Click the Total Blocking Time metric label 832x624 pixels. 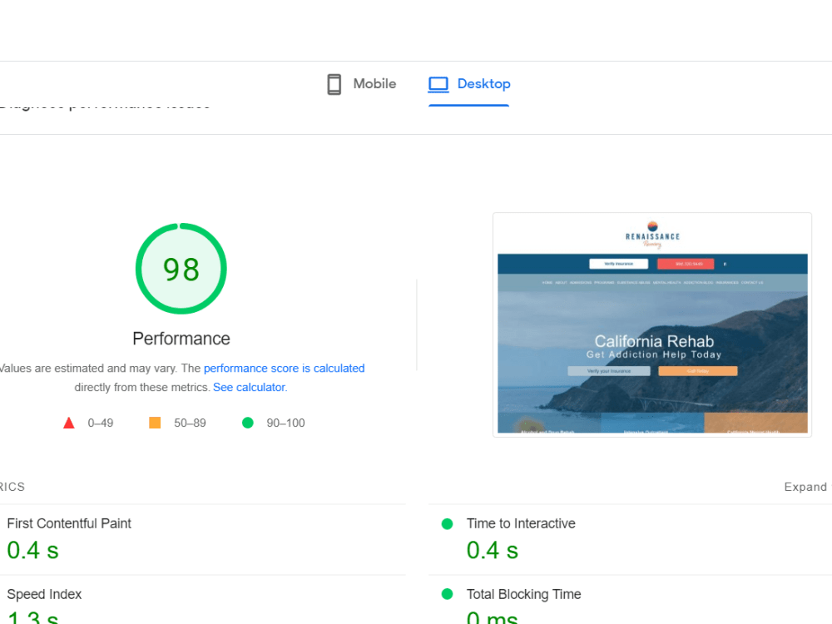[x=523, y=594]
